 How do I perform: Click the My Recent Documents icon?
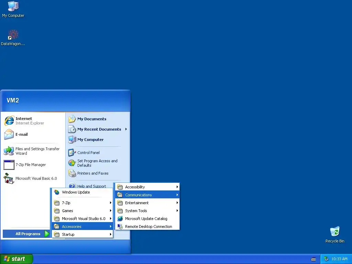tap(72, 129)
